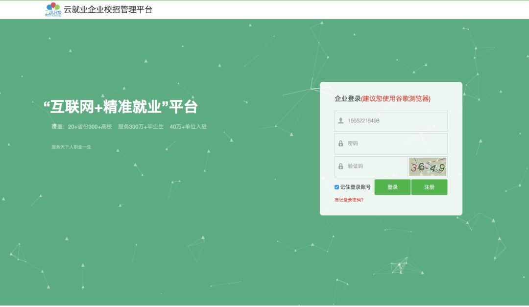Click the 记住登录账号 label text
This screenshot has height=307, width=529.
click(x=355, y=187)
